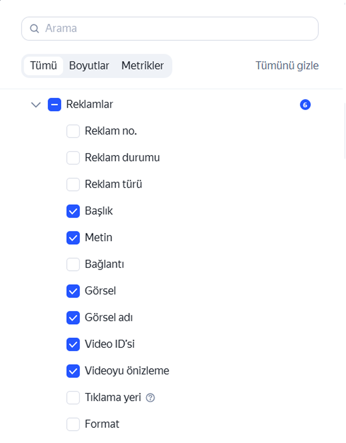
Task: Enable the Bağlantı checkbox
Action: pyautogui.click(x=73, y=265)
